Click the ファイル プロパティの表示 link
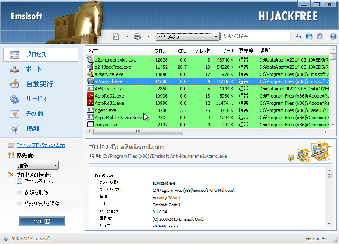This screenshot has height=244, width=339. pyautogui.click(x=41, y=145)
